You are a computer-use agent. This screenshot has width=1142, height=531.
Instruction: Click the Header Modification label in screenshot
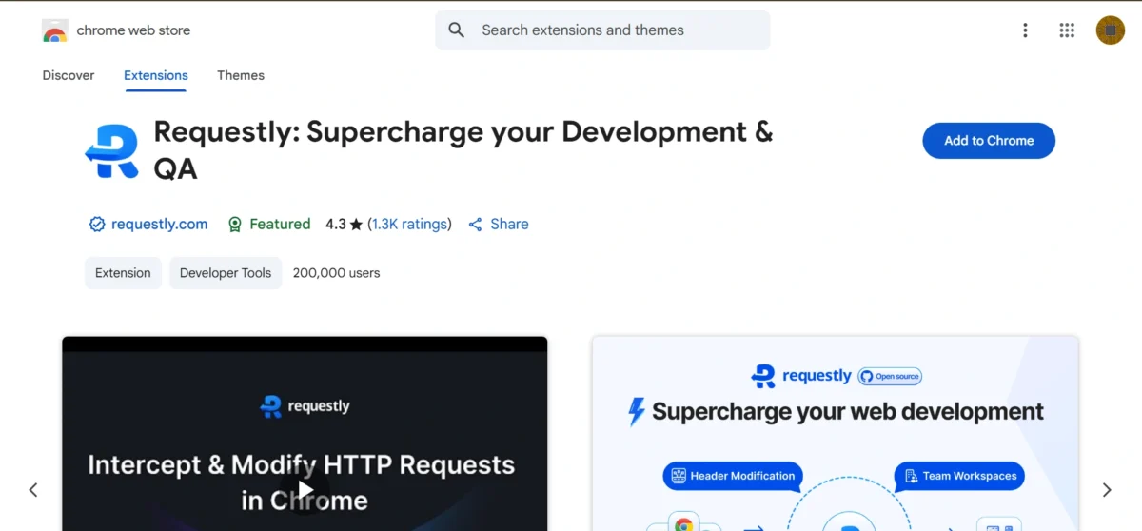pyautogui.click(x=733, y=476)
